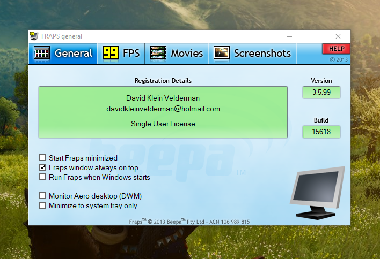Click the yellow 99 FPS counter icon
380x259 pixels.
click(x=110, y=52)
